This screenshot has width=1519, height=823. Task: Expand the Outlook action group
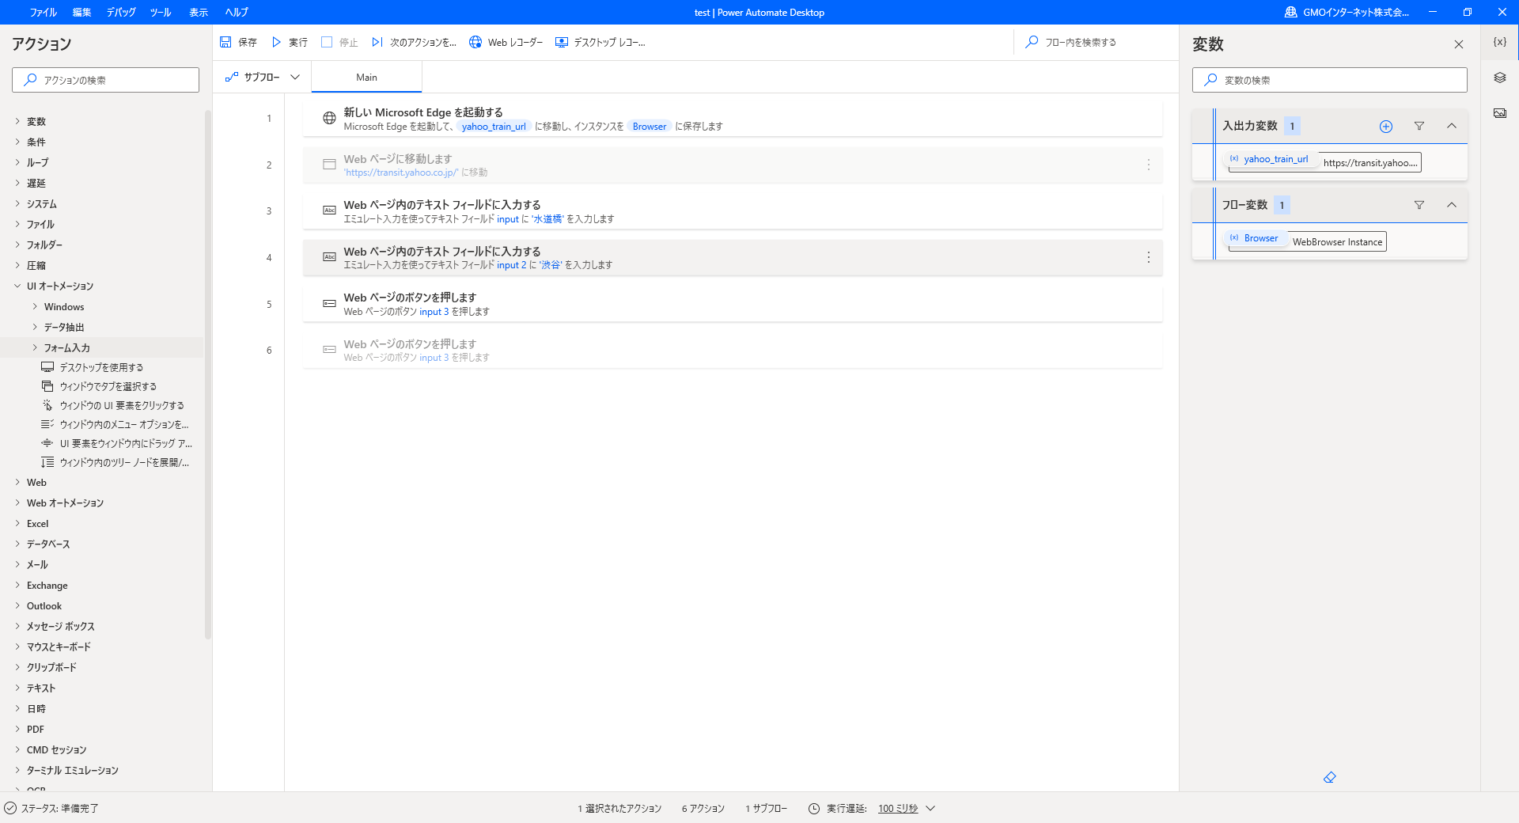[x=17, y=605]
